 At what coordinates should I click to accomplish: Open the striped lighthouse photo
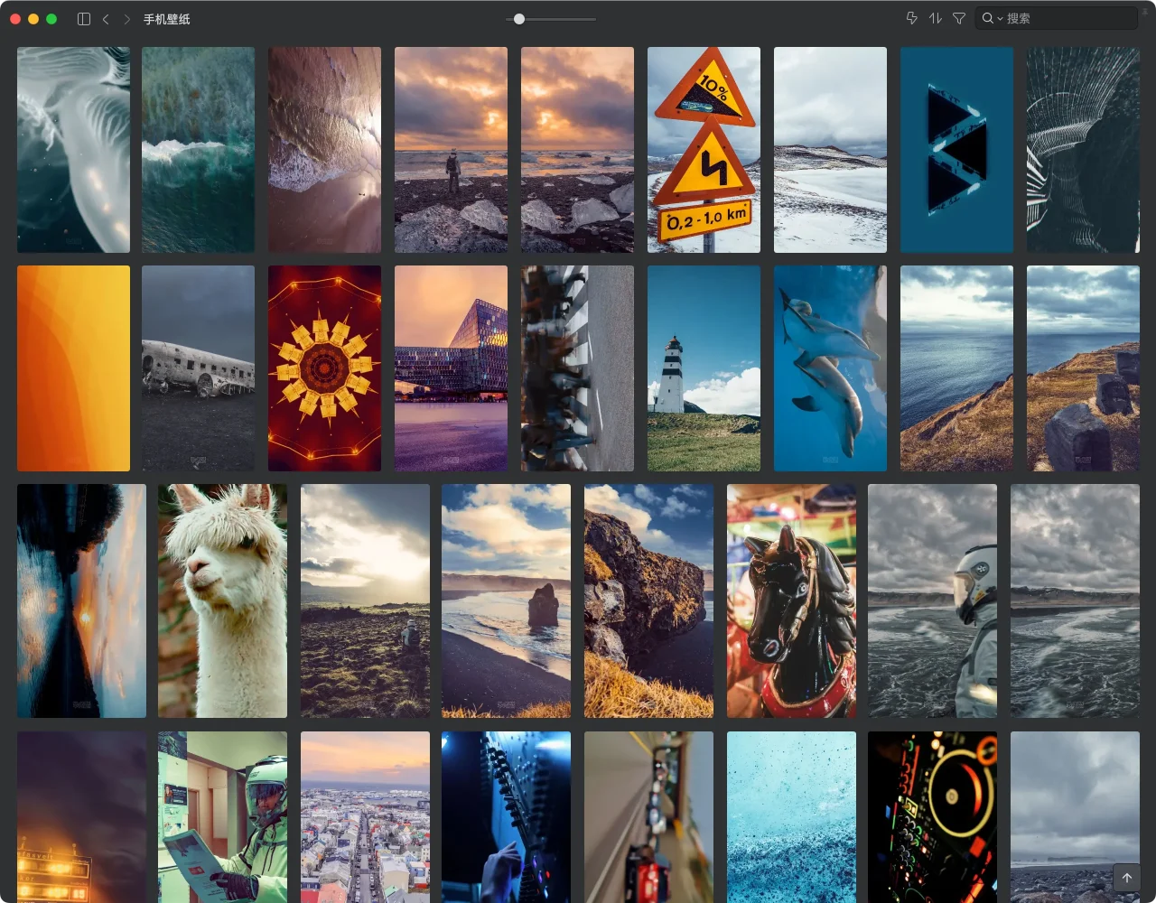704,368
